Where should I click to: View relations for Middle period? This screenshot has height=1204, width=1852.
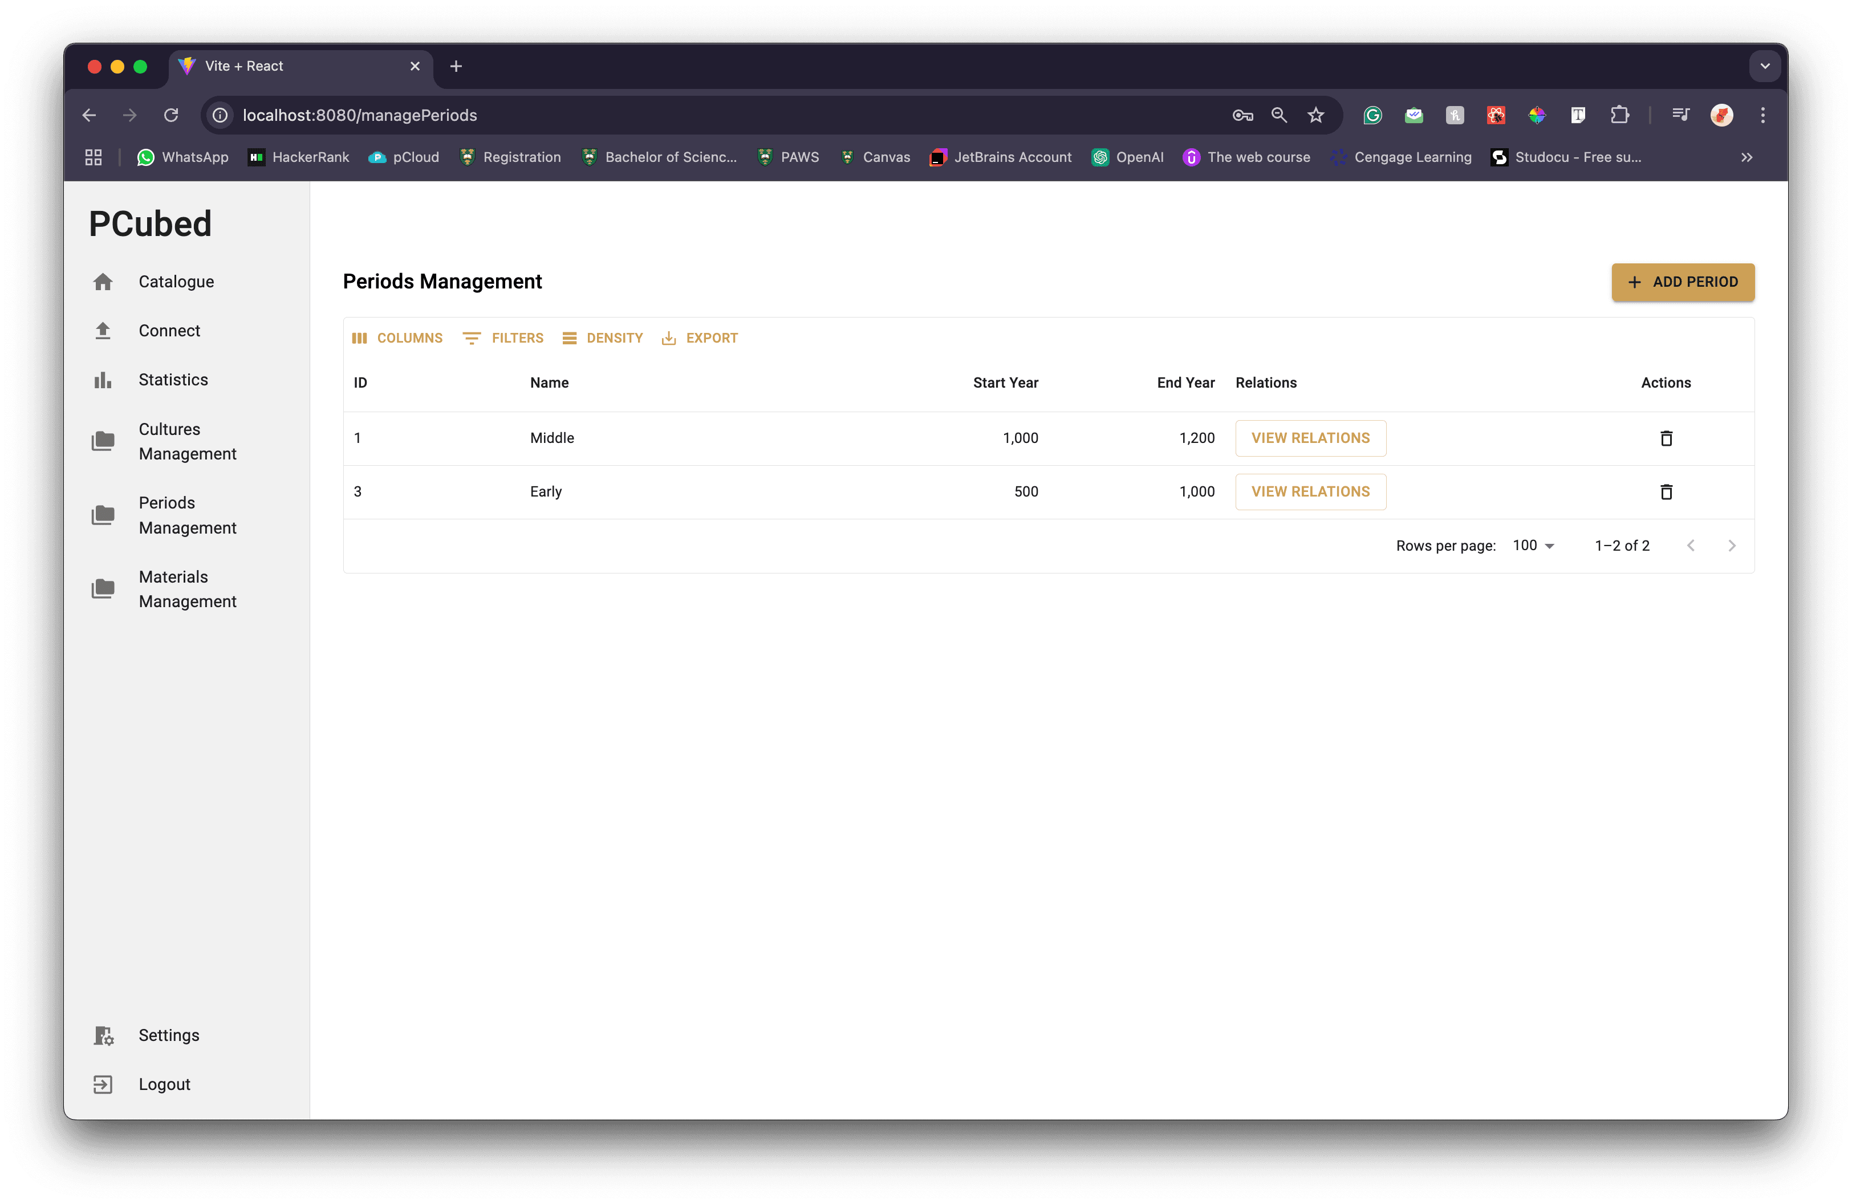point(1310,438)
